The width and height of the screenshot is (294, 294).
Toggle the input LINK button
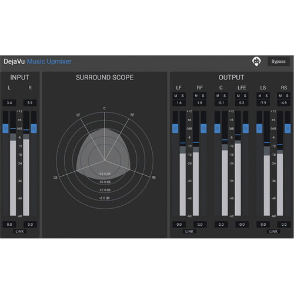19,232
